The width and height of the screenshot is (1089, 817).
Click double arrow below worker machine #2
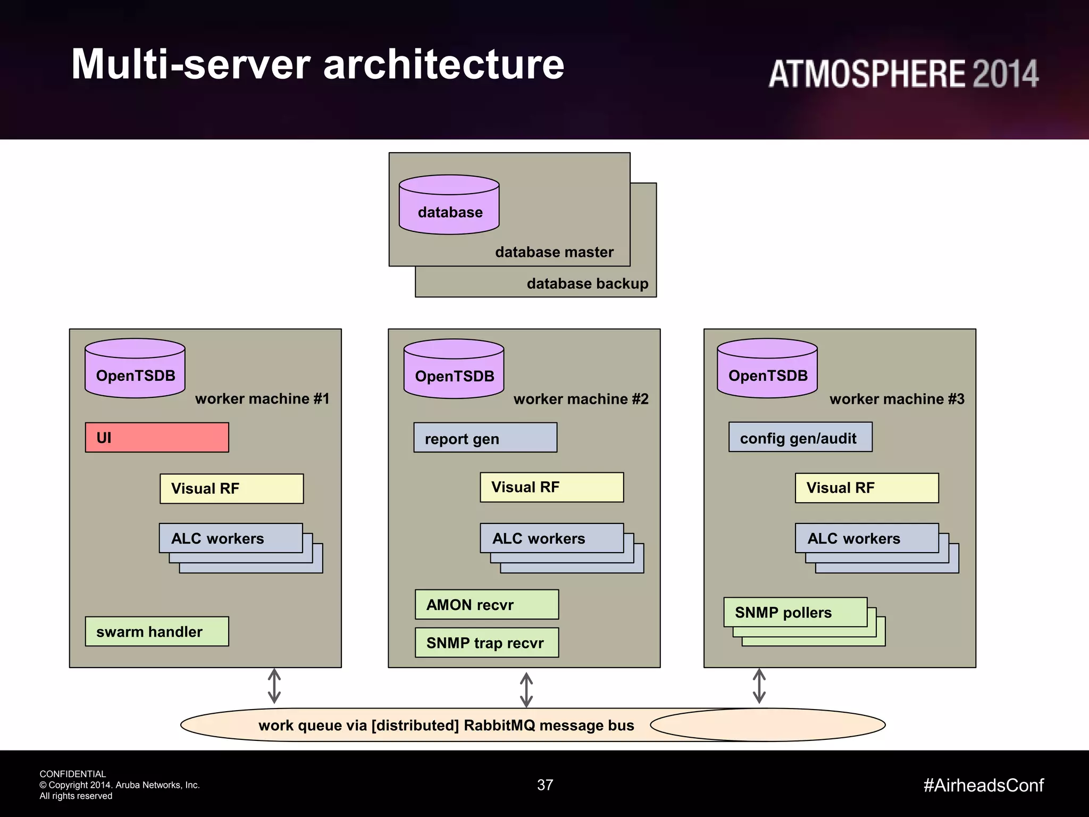(x=526, y=689)
